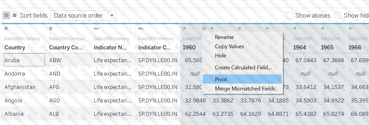Click the 67.0443 value in Aruba row

pos(306,60)
